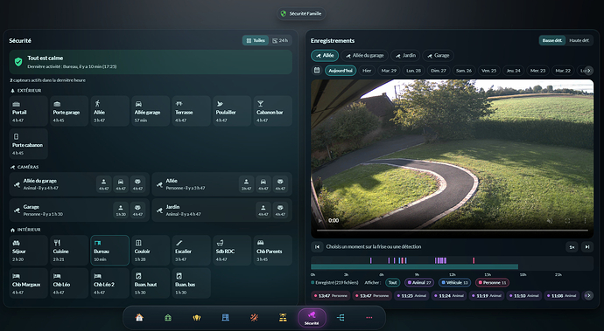
Task: Click person detection icon on Allée du garage camera
Action: (x=103, y=184)
